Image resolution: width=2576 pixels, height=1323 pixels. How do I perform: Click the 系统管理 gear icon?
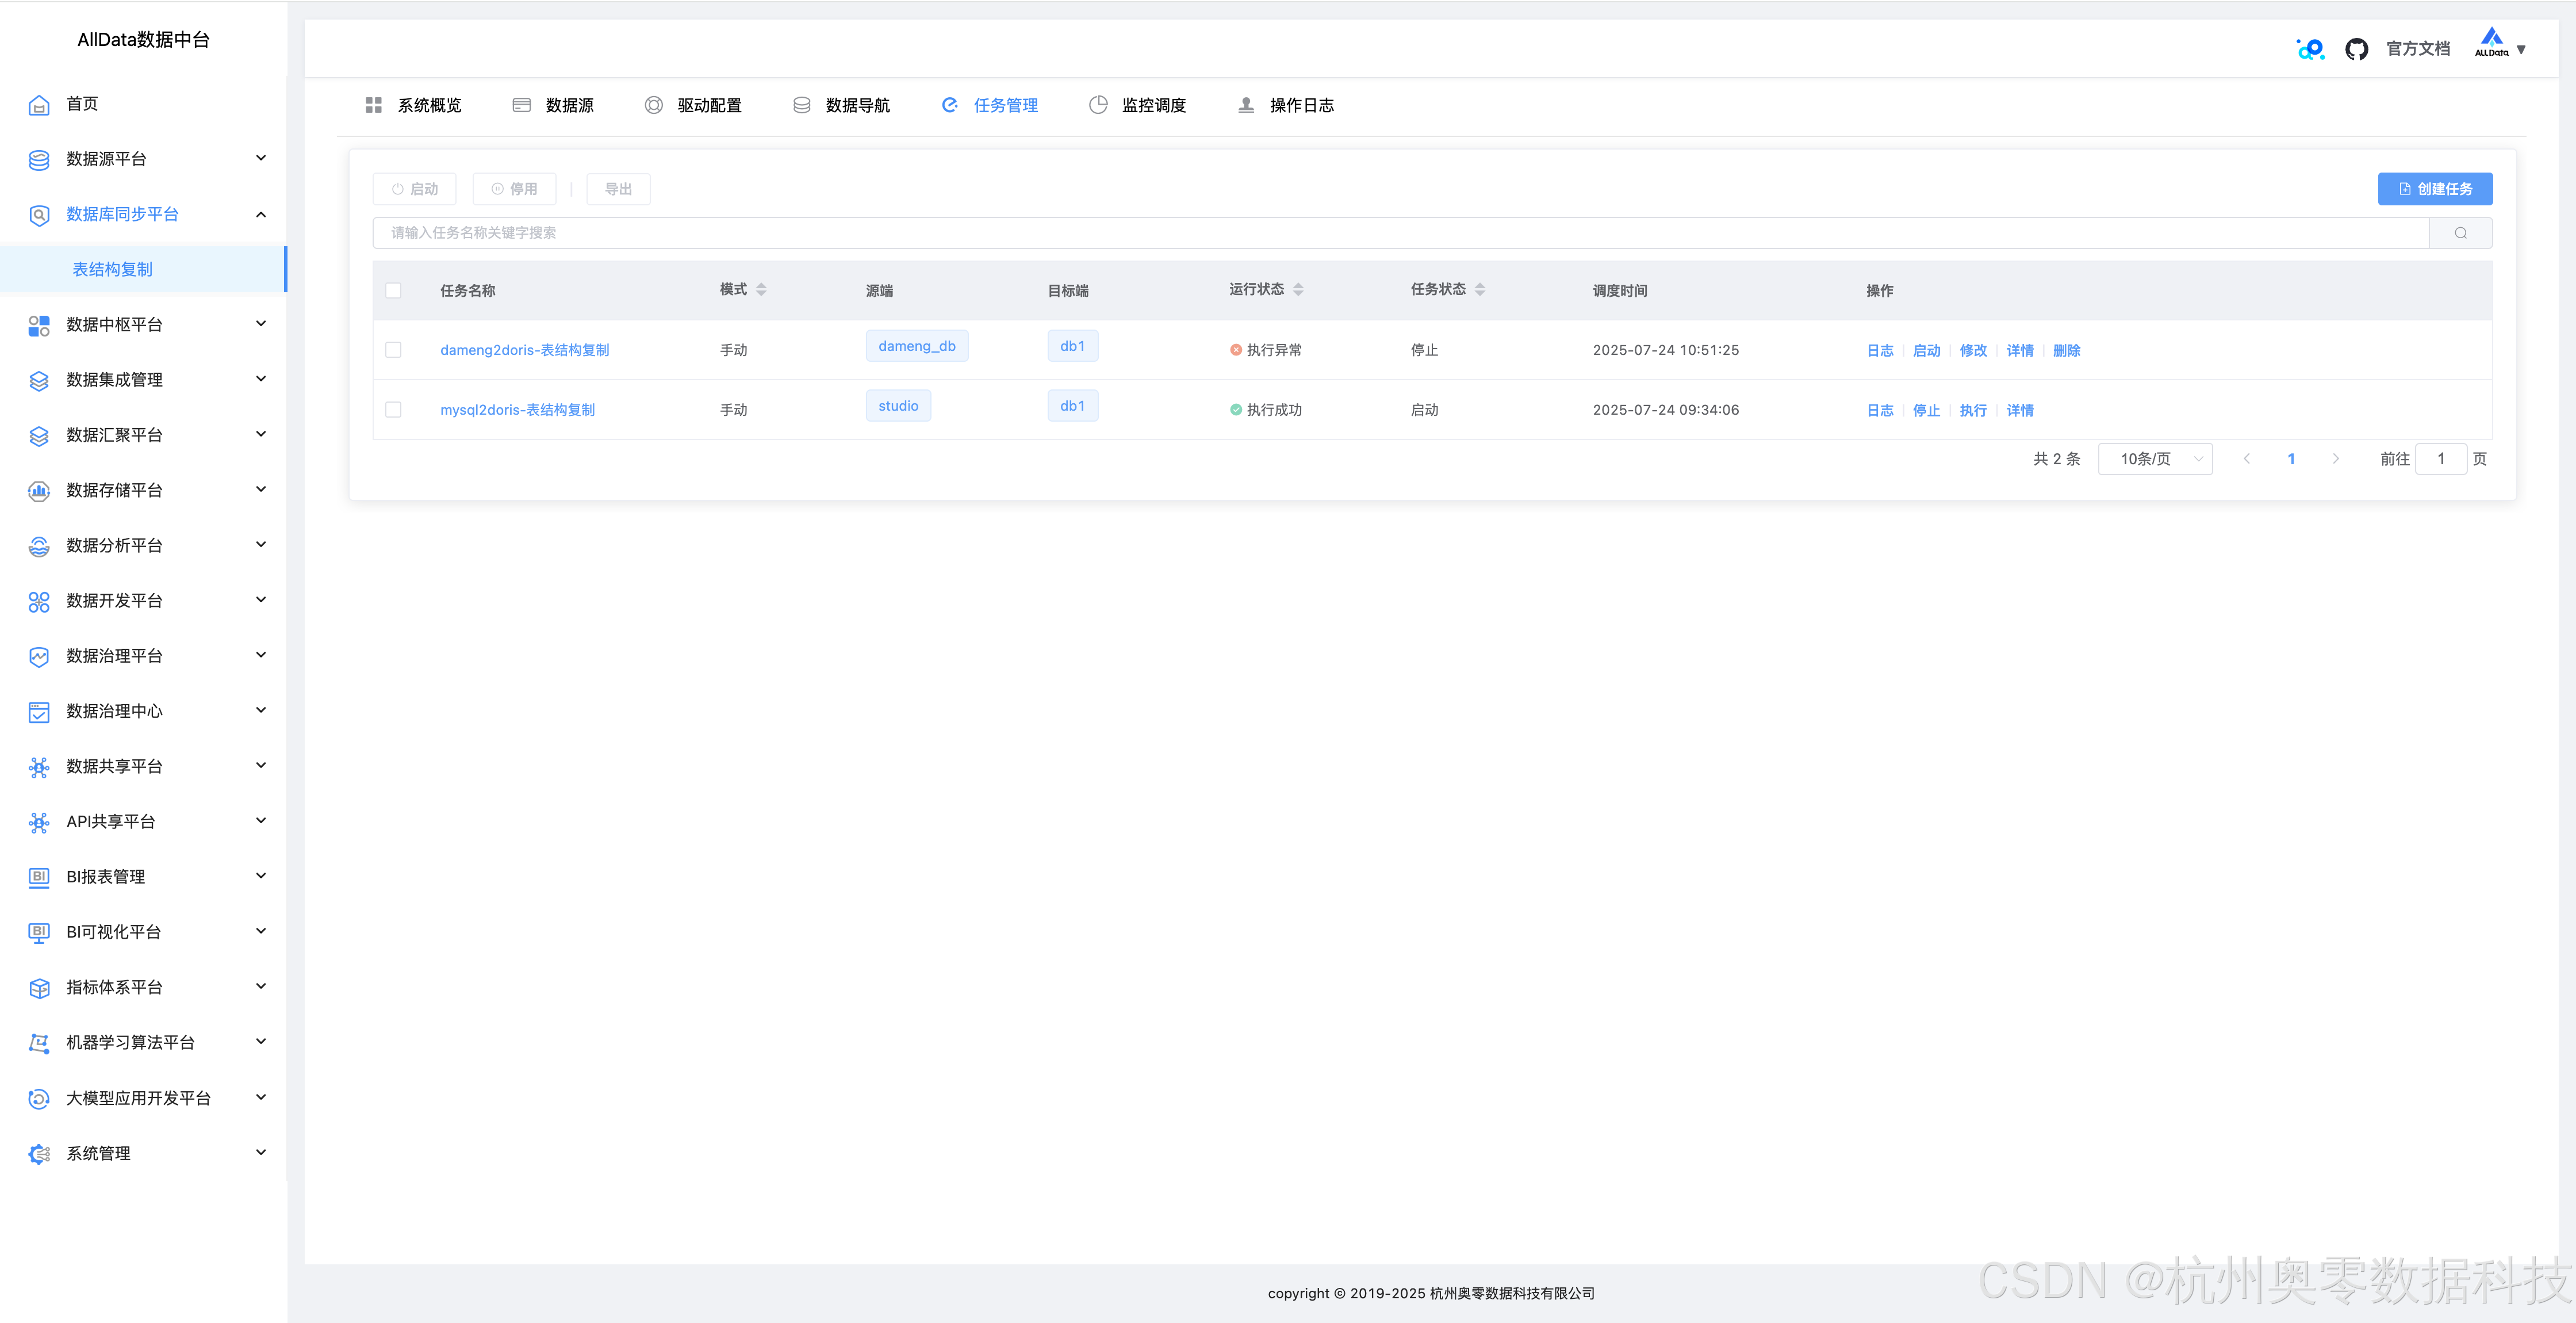(x=39, y=1154)
